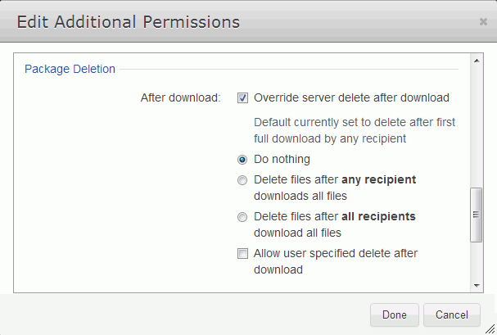Screen dimensions: 497x335
Task: Select the Do nothing radio button
Action: tap(242, 160)
